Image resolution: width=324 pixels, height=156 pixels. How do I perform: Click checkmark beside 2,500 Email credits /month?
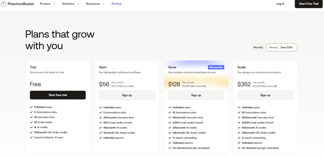click(170, 123)
